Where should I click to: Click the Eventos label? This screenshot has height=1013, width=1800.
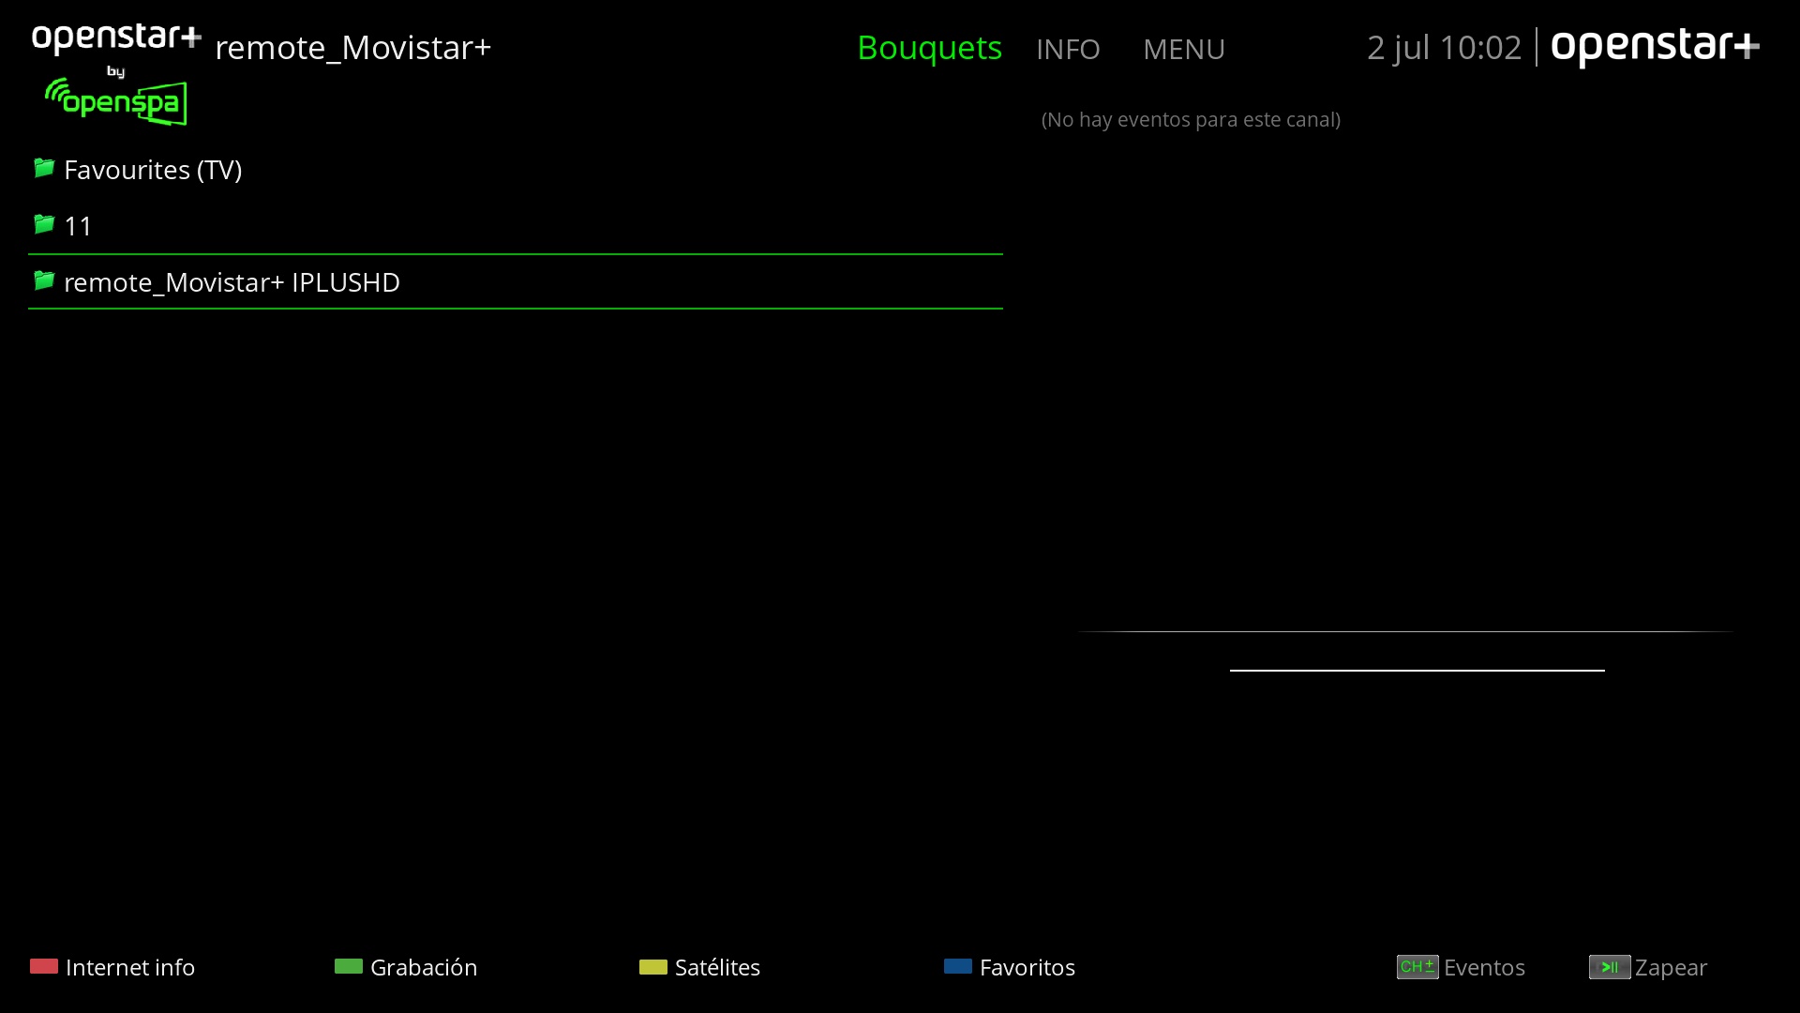pos(1484,967)
